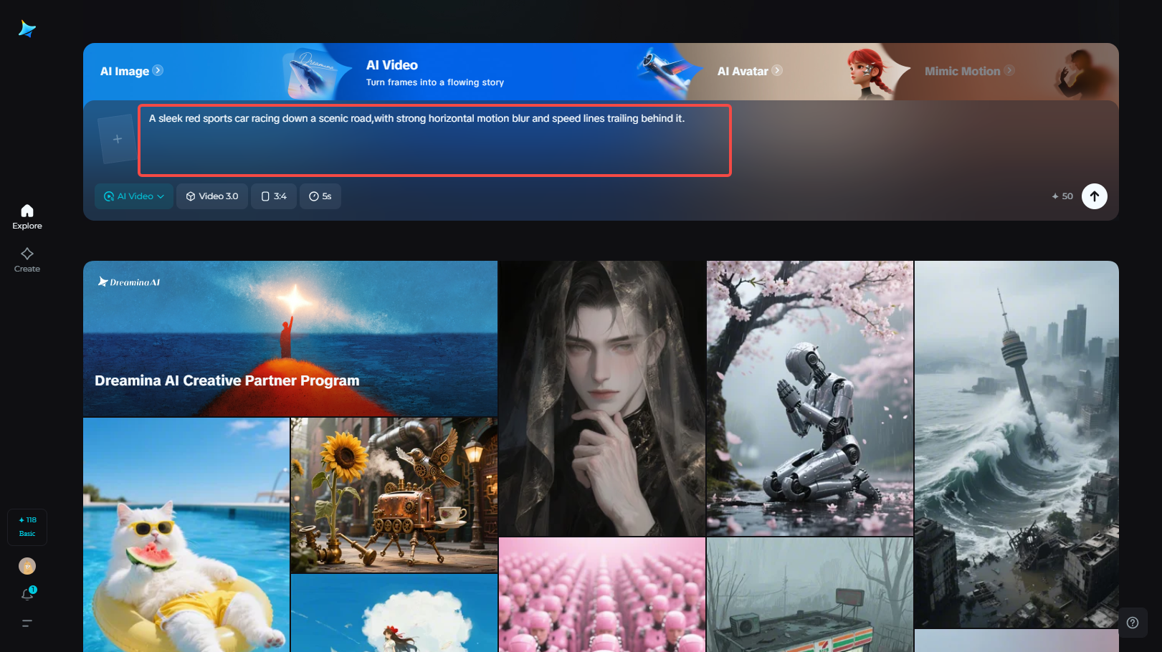Click the red sports car prompt field
Screen dimensions: 1162x652
434,140
